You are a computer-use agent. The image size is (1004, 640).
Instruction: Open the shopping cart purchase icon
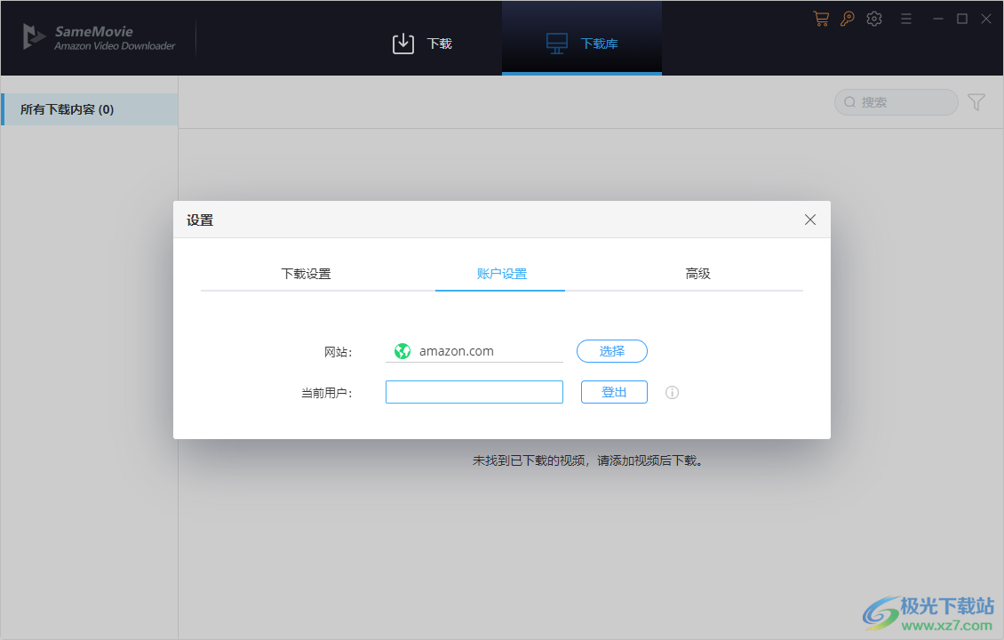pyautogui.click(x=821, y=19)
